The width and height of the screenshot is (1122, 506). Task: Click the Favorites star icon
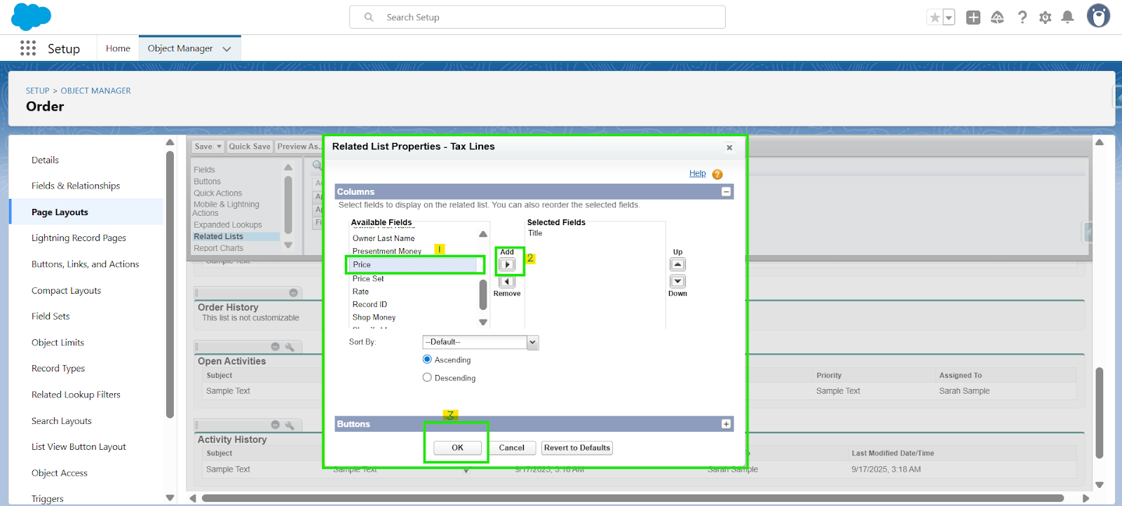pyautogui.click(x=934, y=18)
